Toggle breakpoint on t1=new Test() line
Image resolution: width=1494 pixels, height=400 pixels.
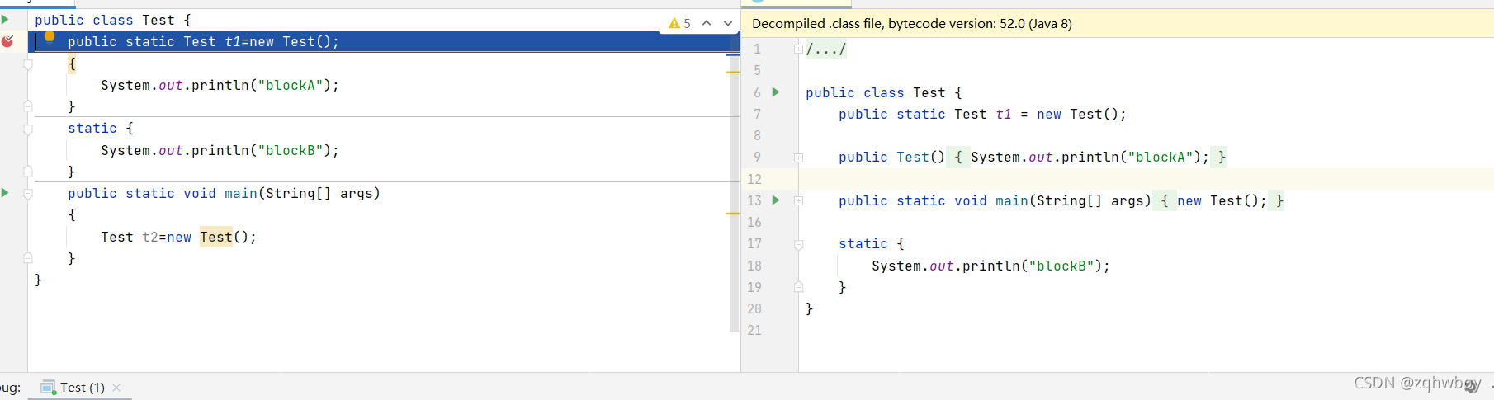click(7, 41)
